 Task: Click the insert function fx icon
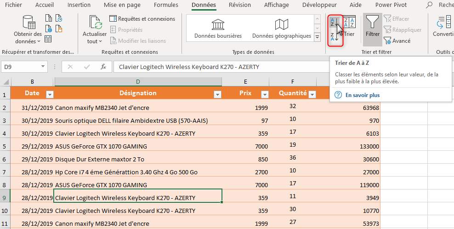pyautogui.click(x=103, y=67)
